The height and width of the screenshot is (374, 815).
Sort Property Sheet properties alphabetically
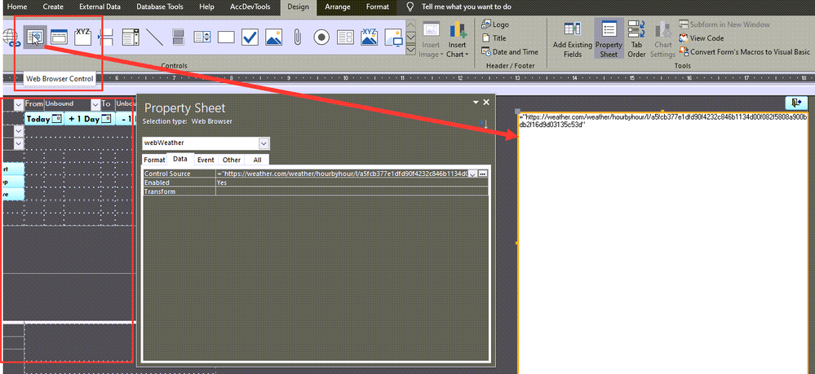[x=485, y=124]
